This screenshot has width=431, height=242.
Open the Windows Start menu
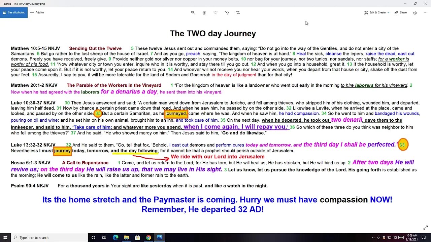click(5, 237)
